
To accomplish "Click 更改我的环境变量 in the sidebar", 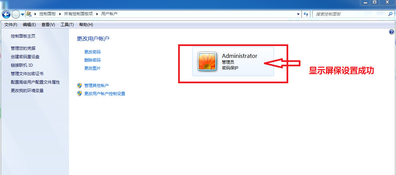I will (x=27, y=90).
